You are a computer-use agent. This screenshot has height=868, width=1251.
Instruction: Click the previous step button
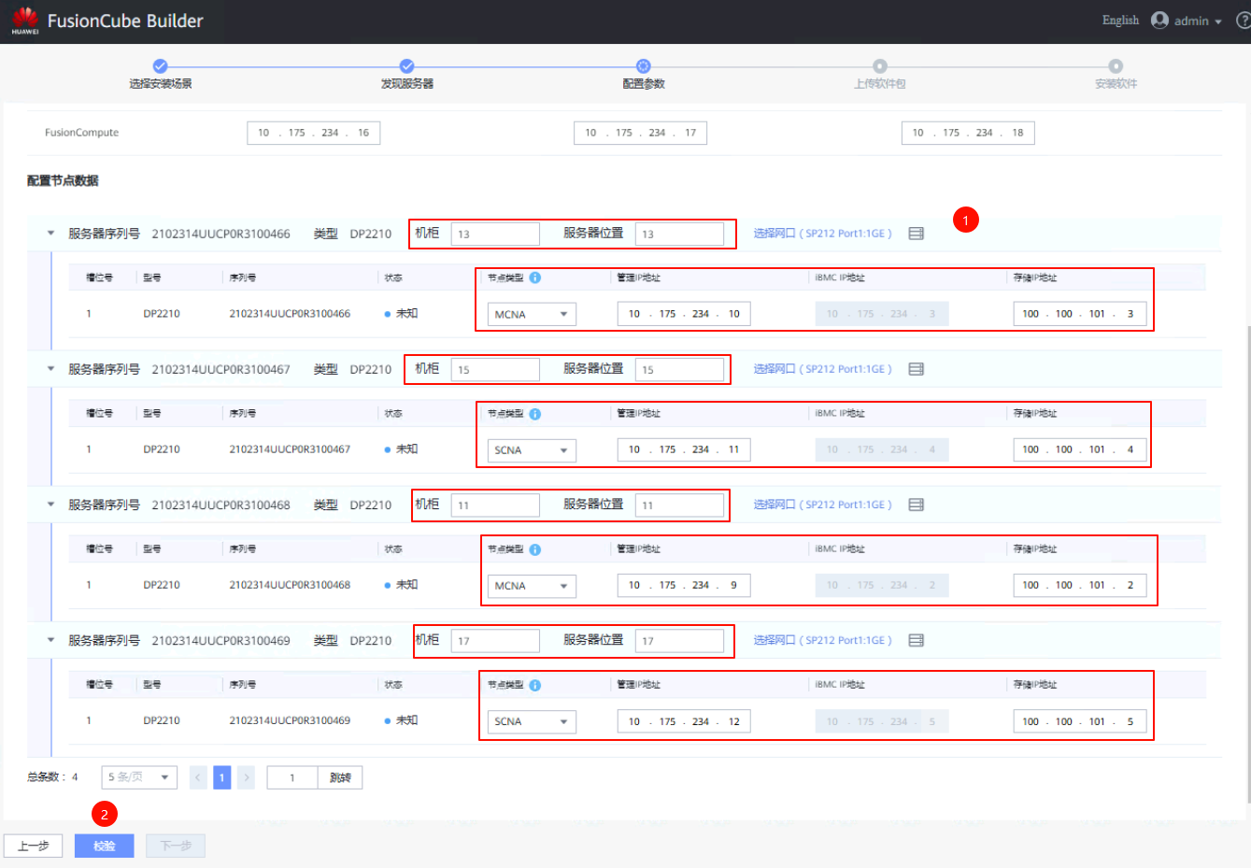click(34, 846)
